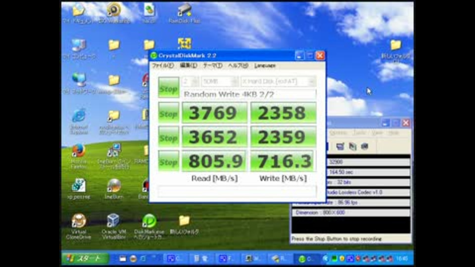Open the テーマ(T) menu in CrystalDiskMark
475x267 pixels.
pos(213,66)
